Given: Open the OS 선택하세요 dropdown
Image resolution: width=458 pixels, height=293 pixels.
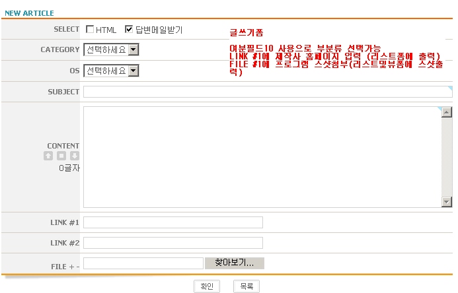Looking at the screenshot, I should coord(111,71).
